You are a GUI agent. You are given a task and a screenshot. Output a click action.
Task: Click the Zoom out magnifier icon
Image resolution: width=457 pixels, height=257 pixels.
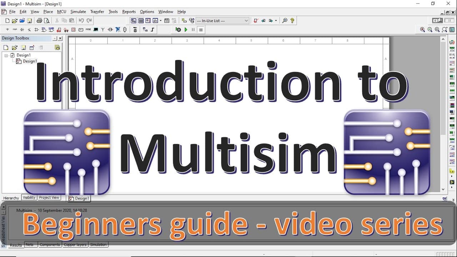point(430,30)
